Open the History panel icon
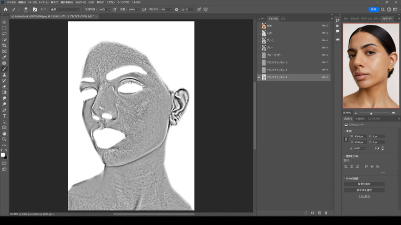The height and width of the screenshot is (225, 401). coord(337,20)
